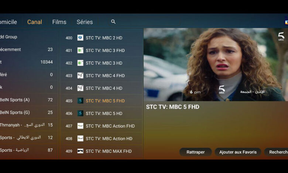Image resolution: width=288 pixels, height=173 pixels.
Task: Click Ajouter aux Favoris button
Action: (238, 152)
